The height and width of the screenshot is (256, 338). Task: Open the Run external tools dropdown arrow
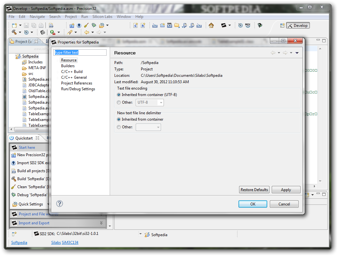[x=59, y=32]
